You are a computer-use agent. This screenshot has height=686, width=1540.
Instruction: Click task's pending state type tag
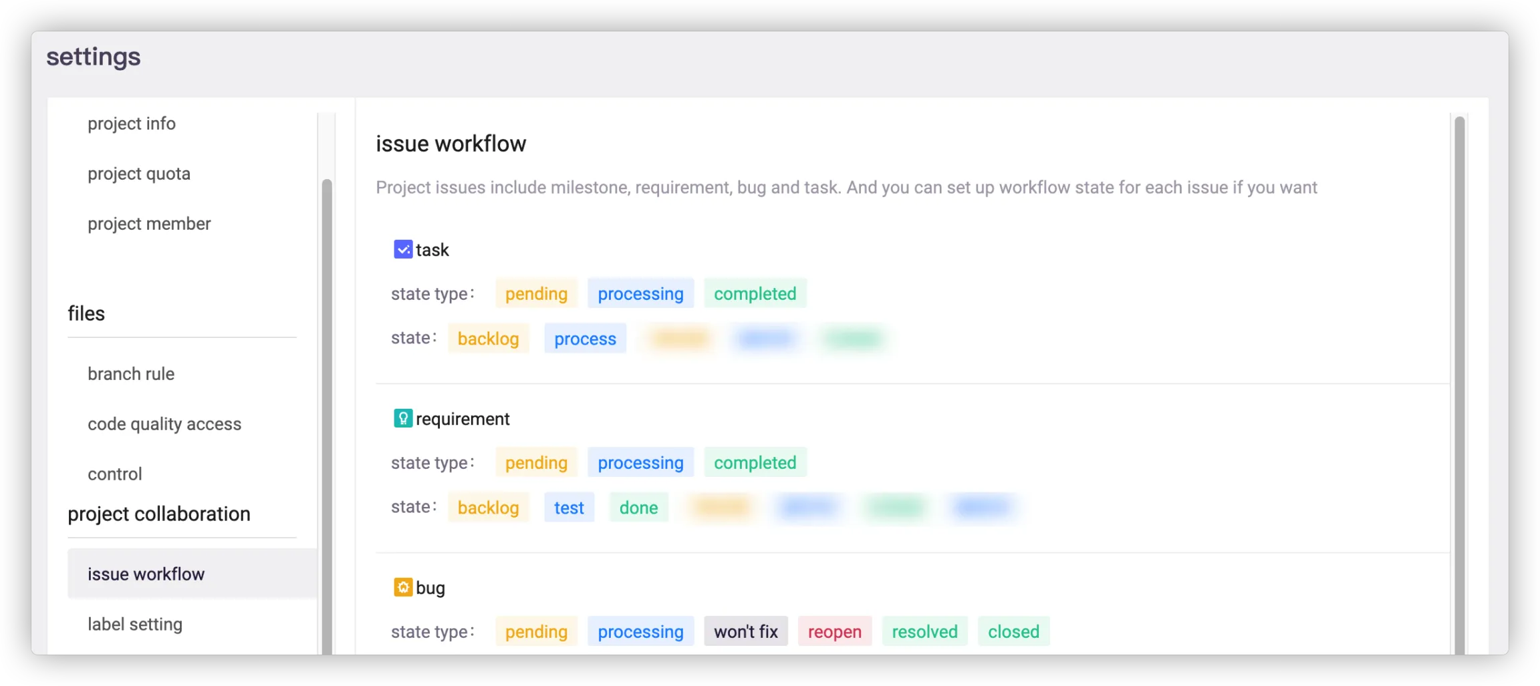536,294
